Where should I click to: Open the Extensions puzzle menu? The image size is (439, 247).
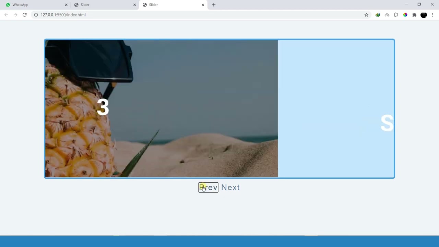click(414, 15)
